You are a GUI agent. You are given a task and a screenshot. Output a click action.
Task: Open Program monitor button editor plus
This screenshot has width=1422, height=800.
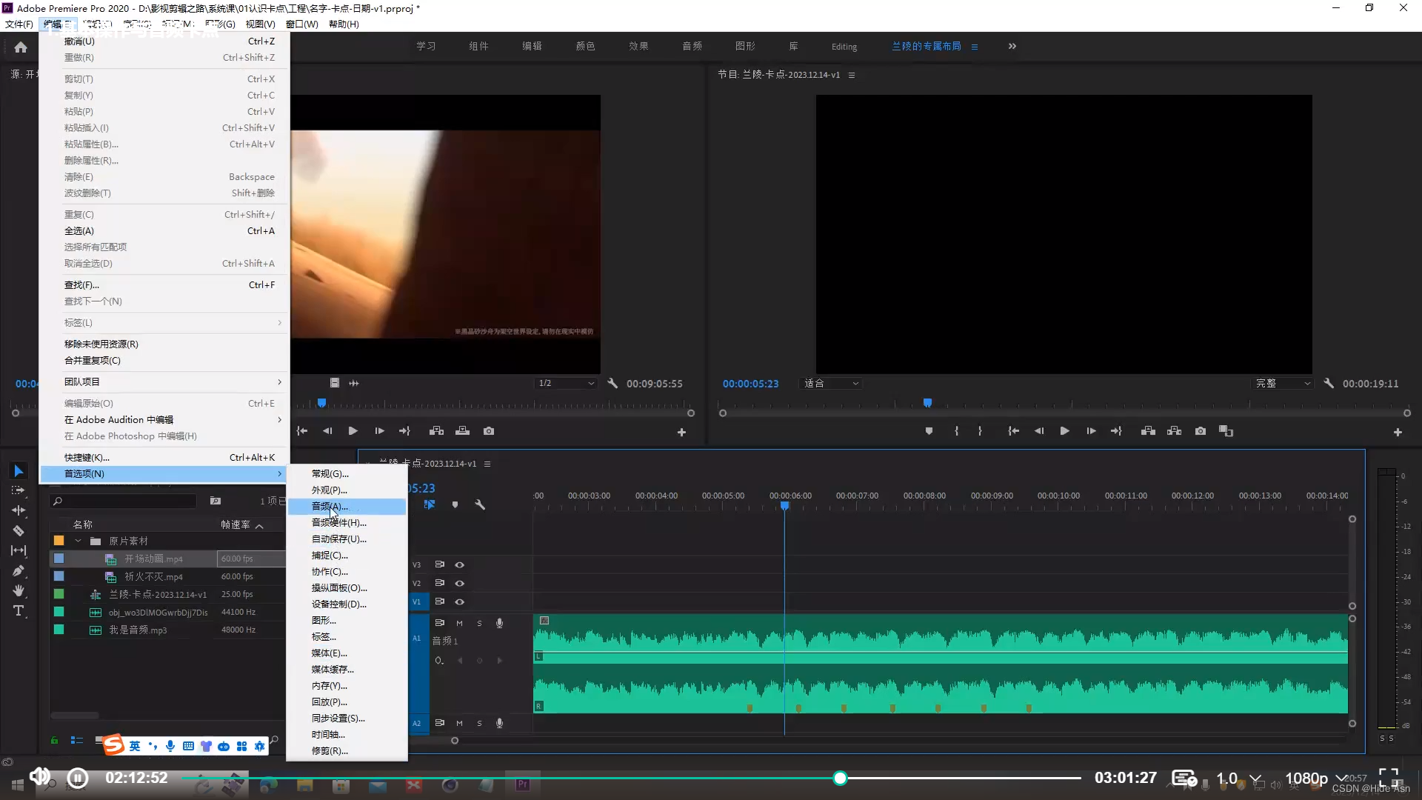pyautogui.click(x=1398, y=432)
